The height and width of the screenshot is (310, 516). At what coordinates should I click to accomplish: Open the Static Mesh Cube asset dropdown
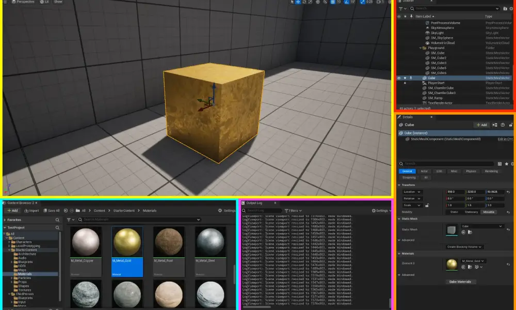click(482, 226)
